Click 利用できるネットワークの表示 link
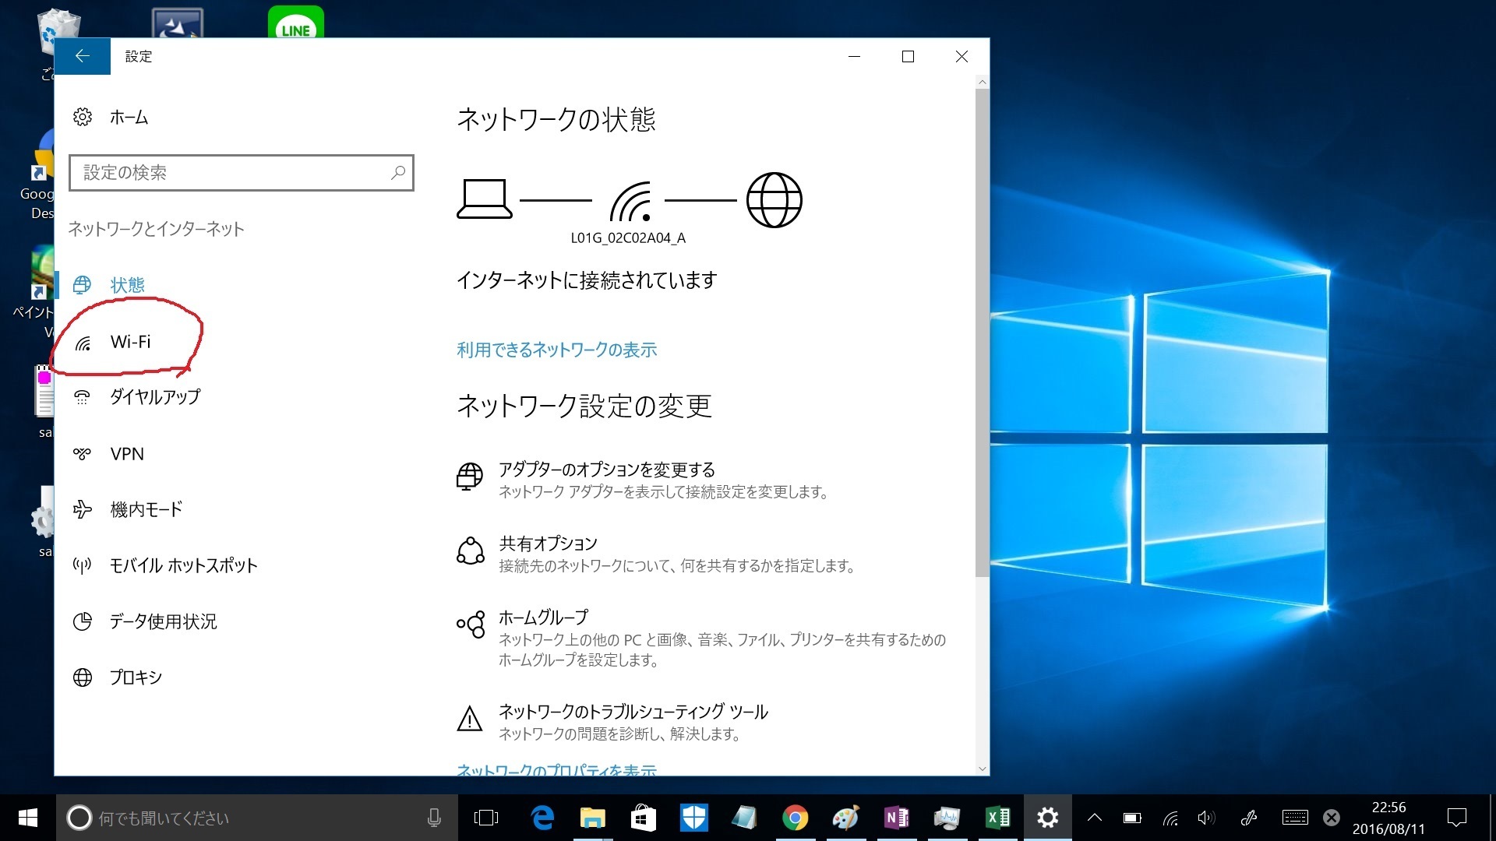 pyautogui.click(x=556, y=350)
